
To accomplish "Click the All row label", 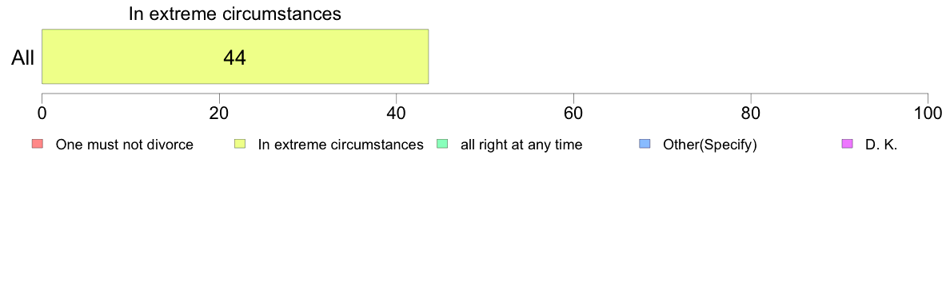I will pos(23,58).
